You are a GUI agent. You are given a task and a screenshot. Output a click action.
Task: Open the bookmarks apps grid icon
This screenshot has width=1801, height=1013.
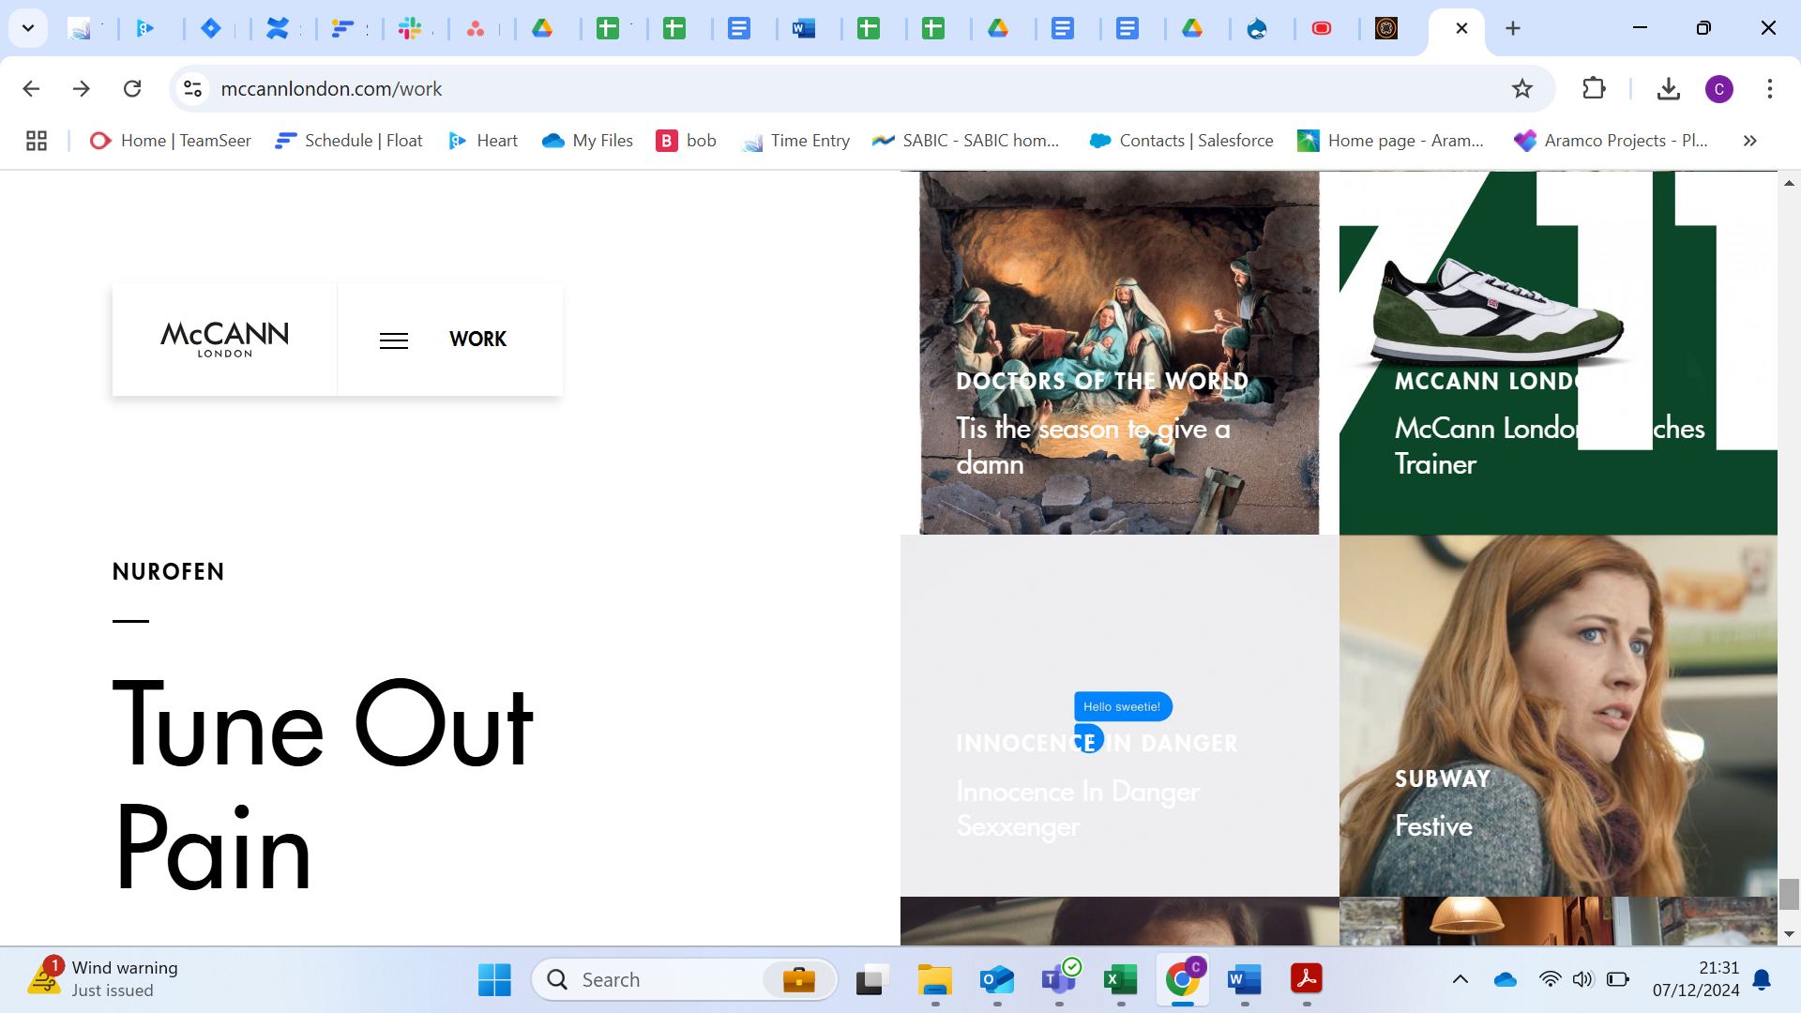[x=37, y=141]
